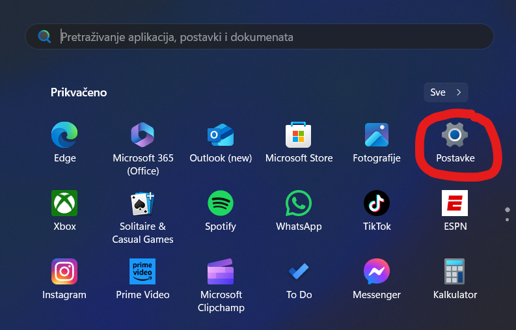Focus the Pretraživanje aplikacija search field
This screenshot has height=330, width=516.
(260, 36)
